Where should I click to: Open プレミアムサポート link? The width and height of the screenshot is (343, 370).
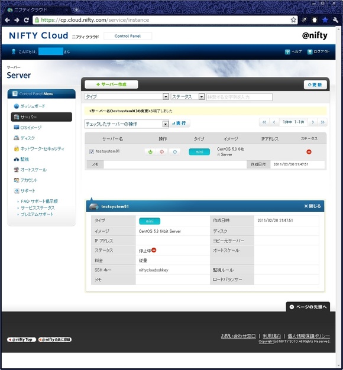pyautogui.click(x=37, y=215)
